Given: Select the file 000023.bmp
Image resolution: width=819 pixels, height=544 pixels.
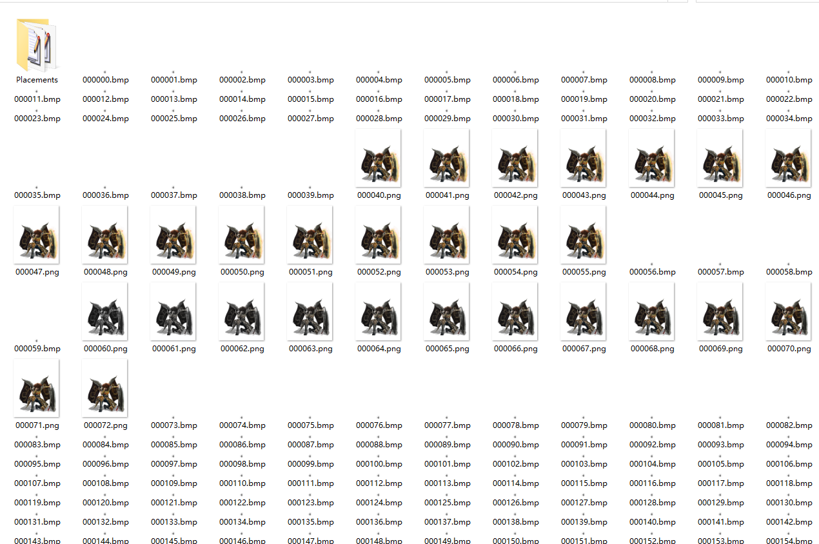Looking at the screenshot, I should [x=37, y=118].
